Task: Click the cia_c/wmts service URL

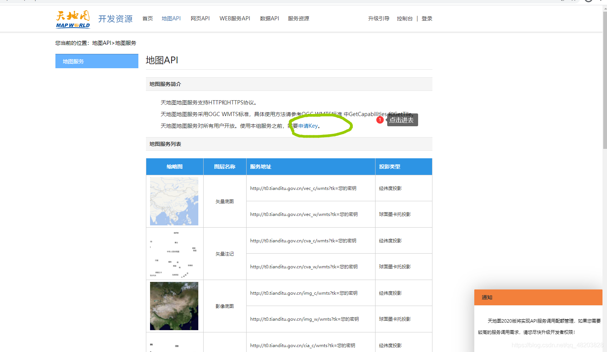Action: click(302, 346)
